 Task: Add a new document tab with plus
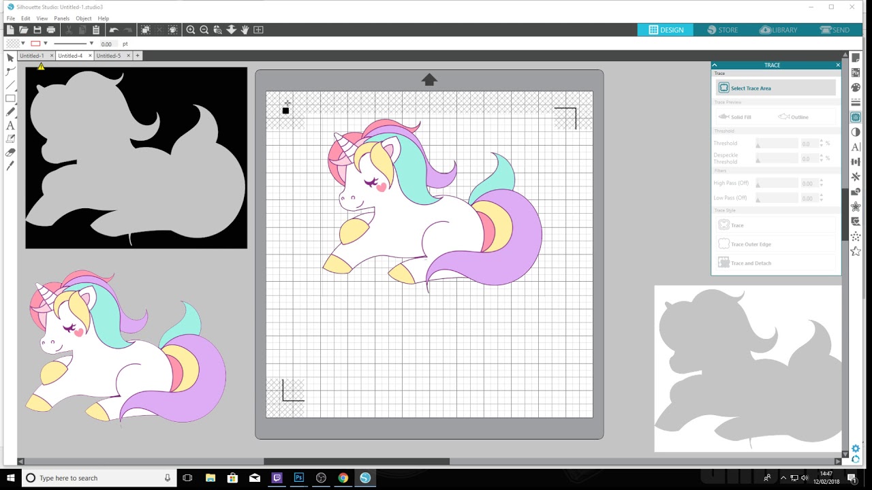point(137,56)
